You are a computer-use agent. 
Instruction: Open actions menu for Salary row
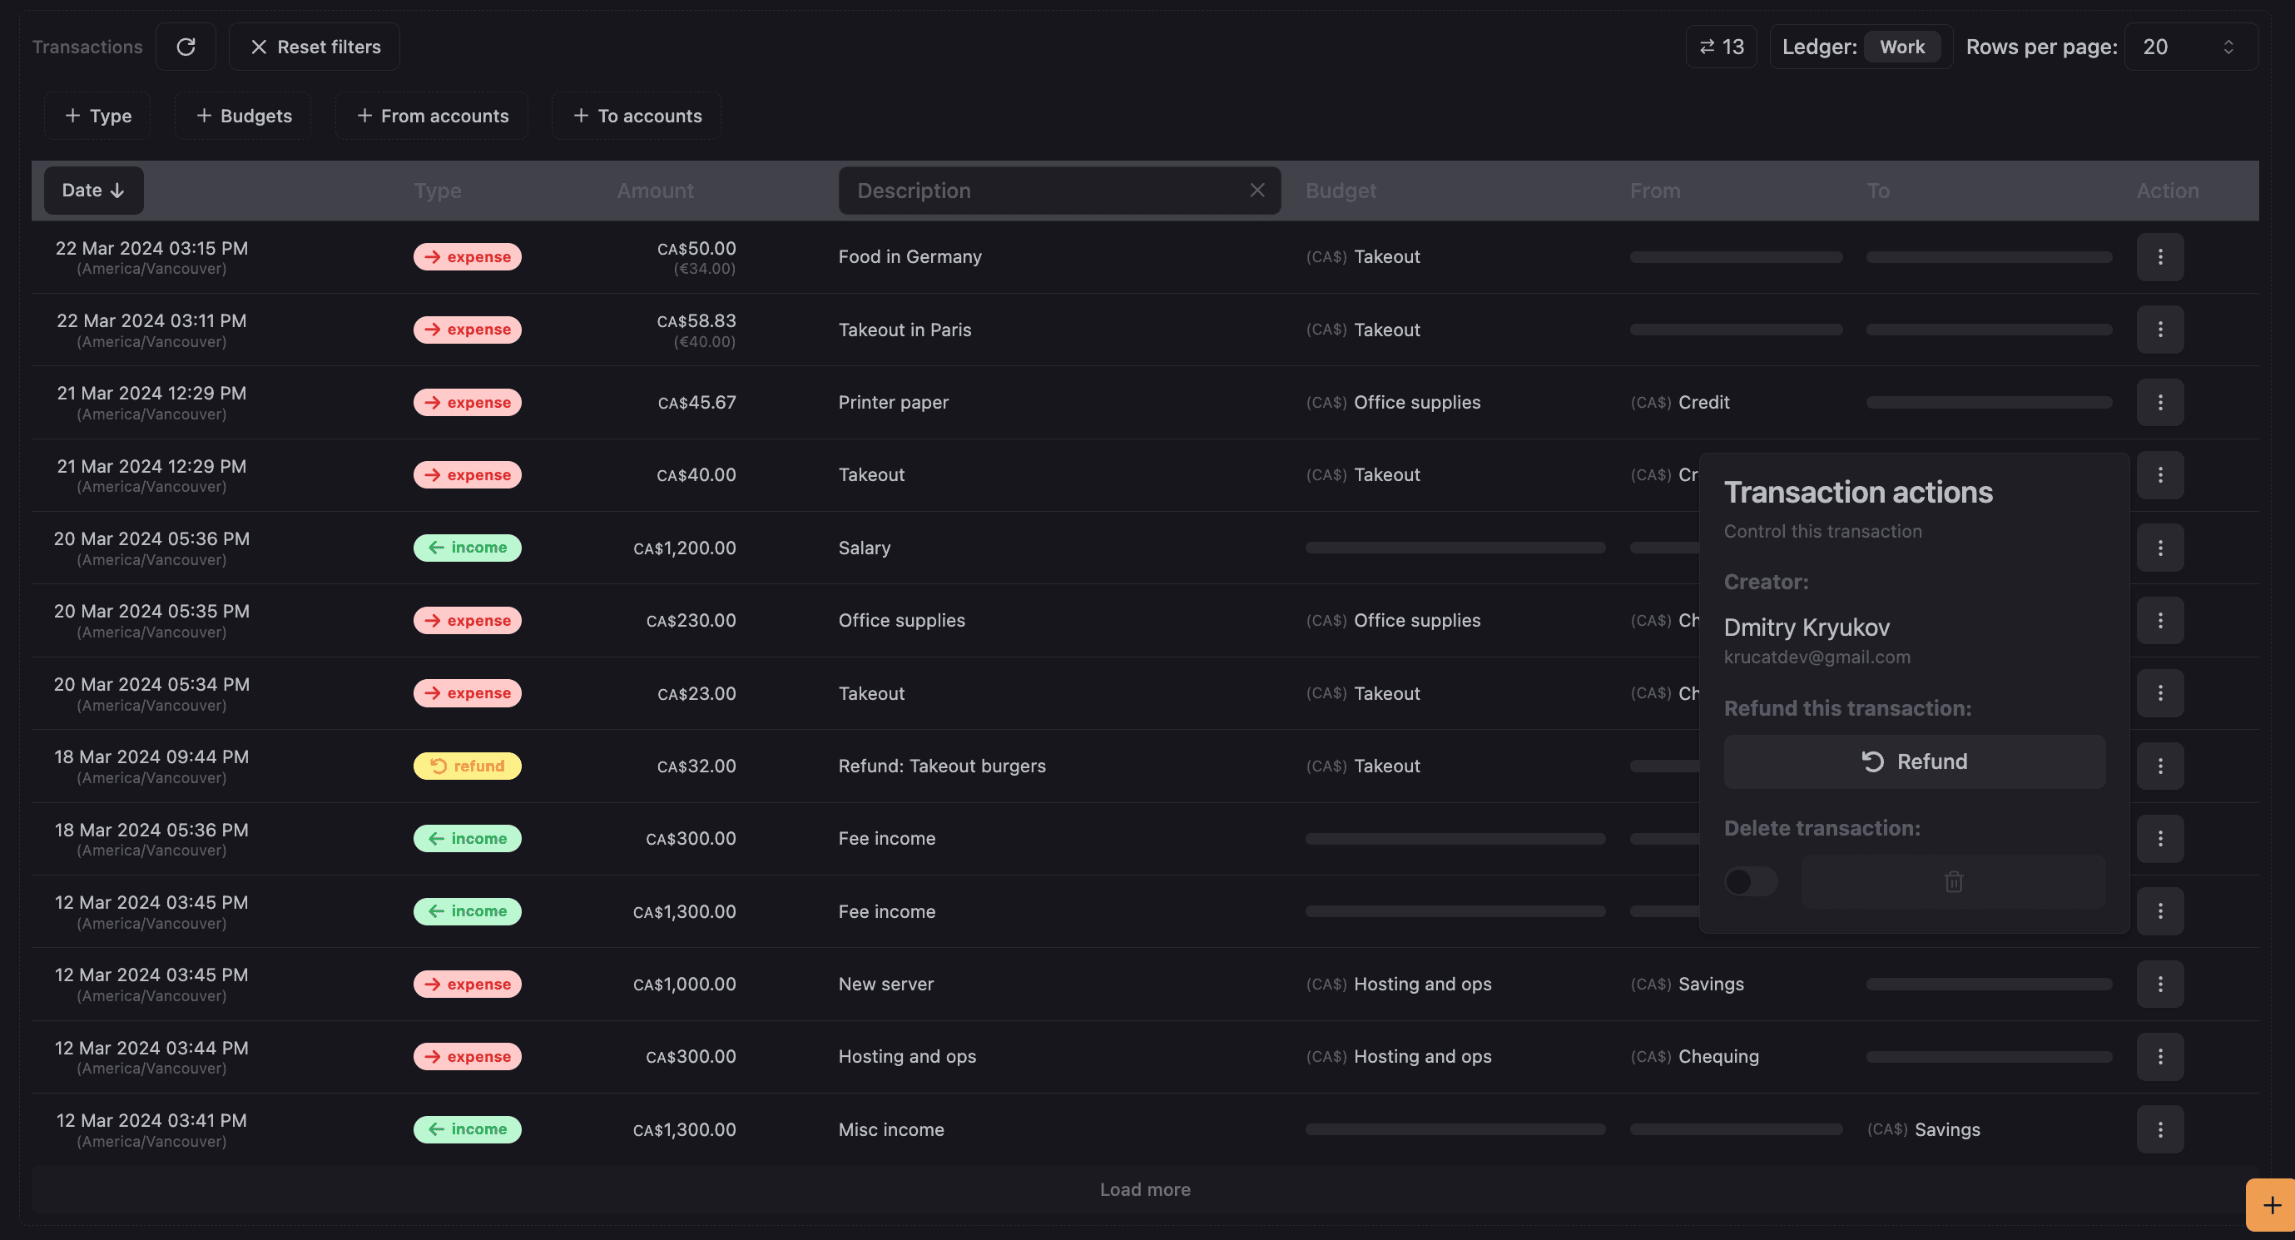click(2159, 548)
